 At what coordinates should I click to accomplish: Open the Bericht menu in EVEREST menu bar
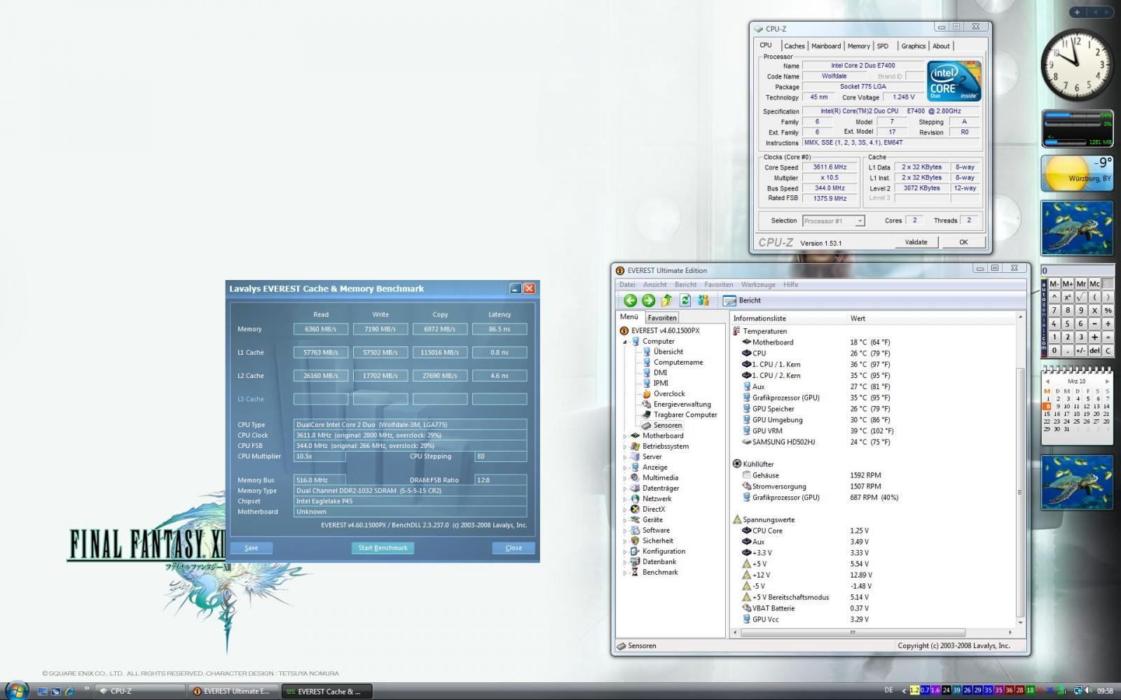click(685, 284)
